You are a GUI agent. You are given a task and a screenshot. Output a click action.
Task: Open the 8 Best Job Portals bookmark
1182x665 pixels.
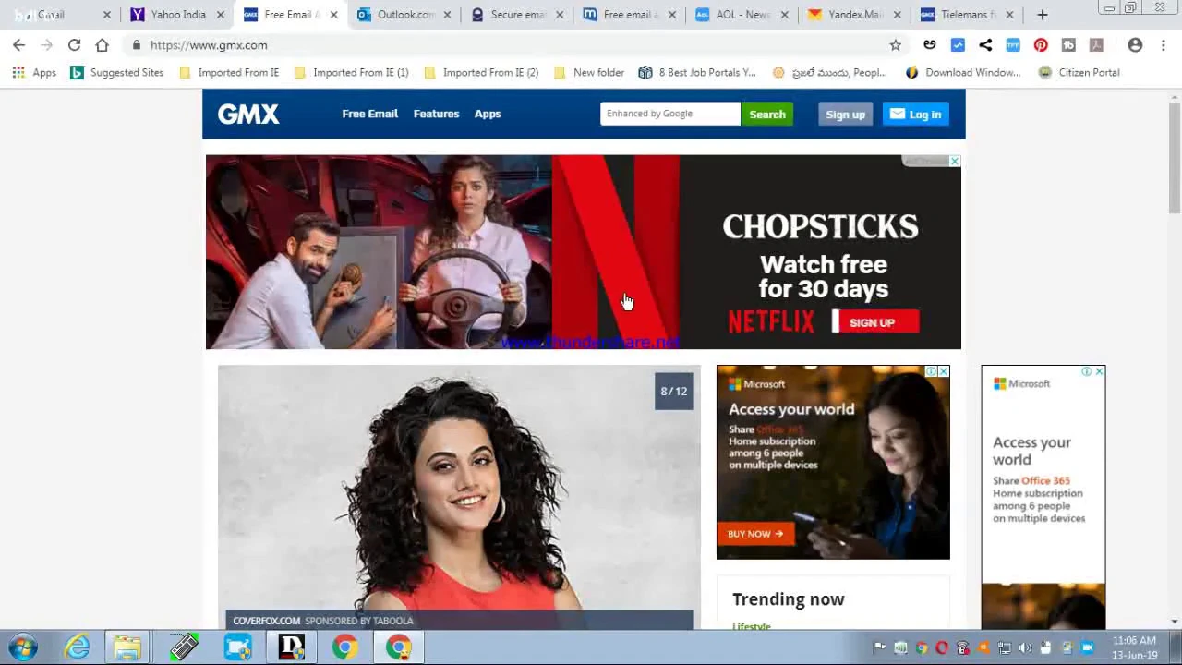[697, 72]
